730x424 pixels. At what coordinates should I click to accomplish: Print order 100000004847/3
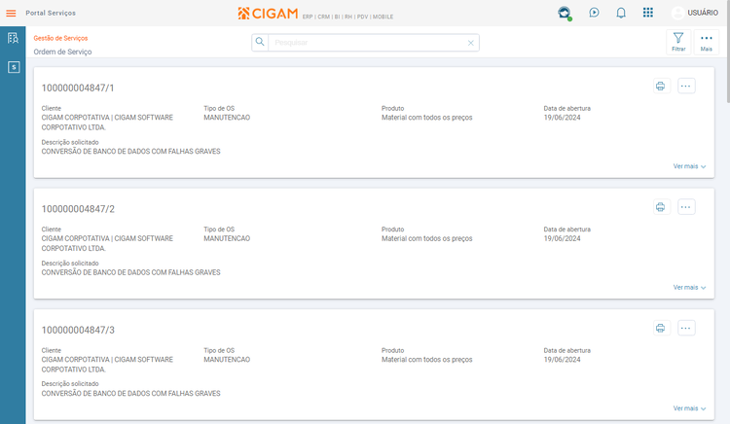coord(660,329)
